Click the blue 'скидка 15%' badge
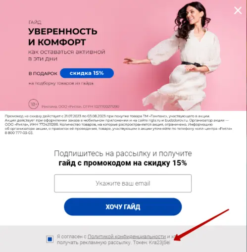 (x=87, y=73)
